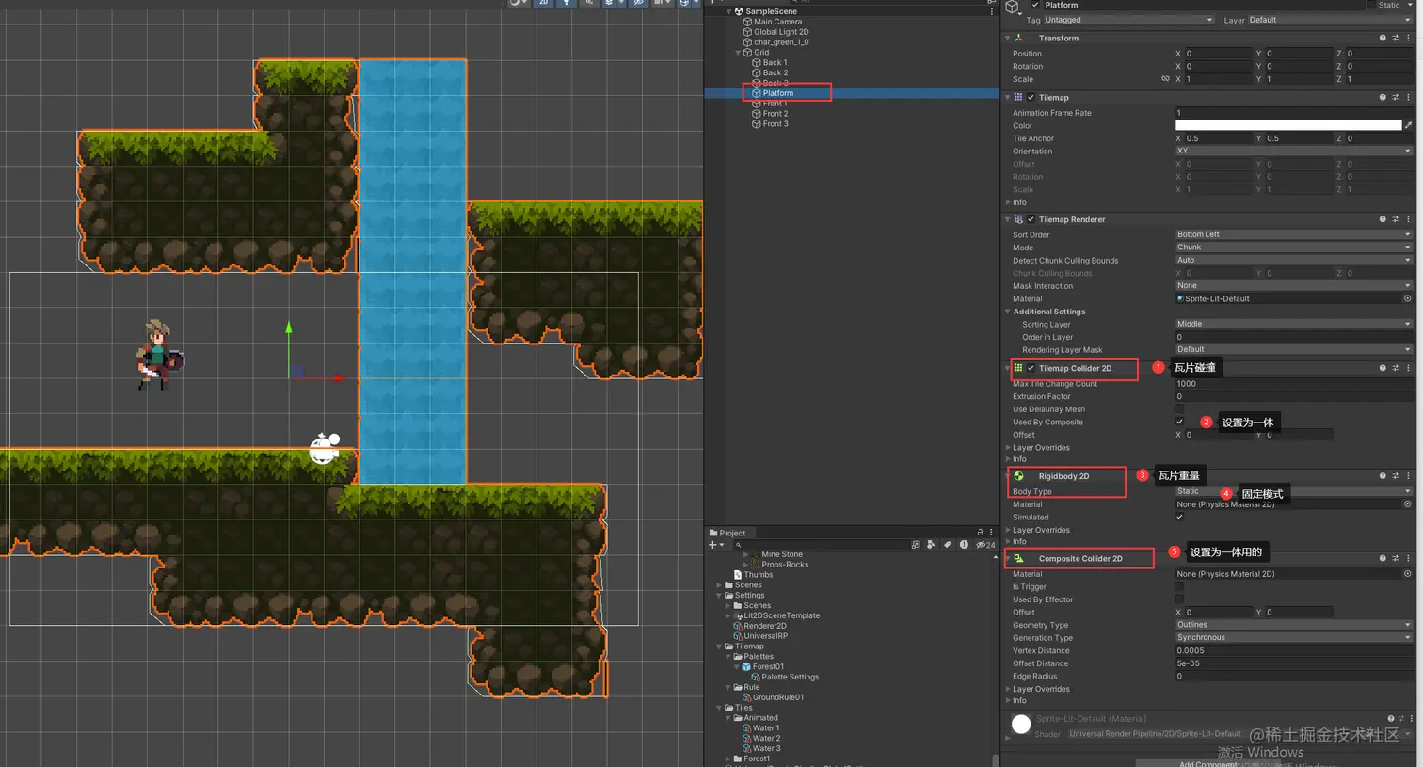The height and width of the screenshot is (767, 1423).
Task: Open Composite Collider 2D help icon
Action: pos(1383,558)
